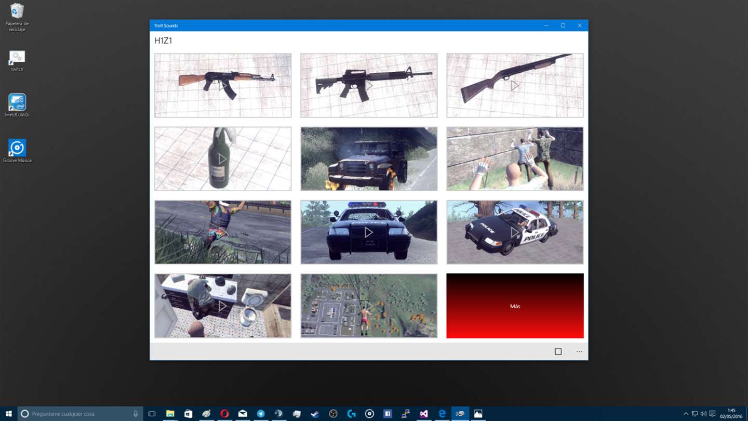Open Visual Studio from the taskbar
This screenshot has width=748, height=421.
(424, 414)
